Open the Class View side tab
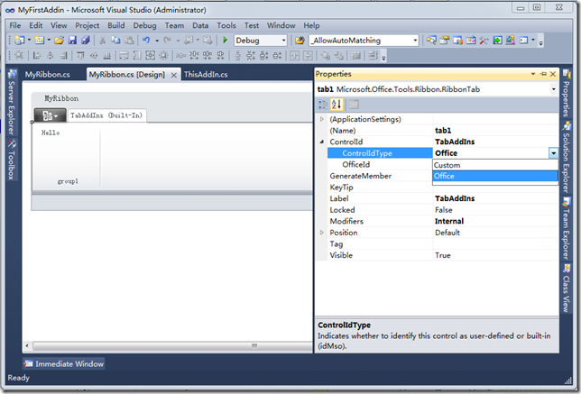Viewport: 581px width, 394px height. (x=566, y=289)
